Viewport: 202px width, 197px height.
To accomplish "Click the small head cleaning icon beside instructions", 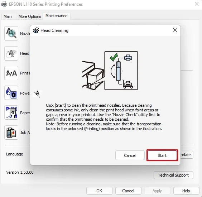I will coord(37,94).
